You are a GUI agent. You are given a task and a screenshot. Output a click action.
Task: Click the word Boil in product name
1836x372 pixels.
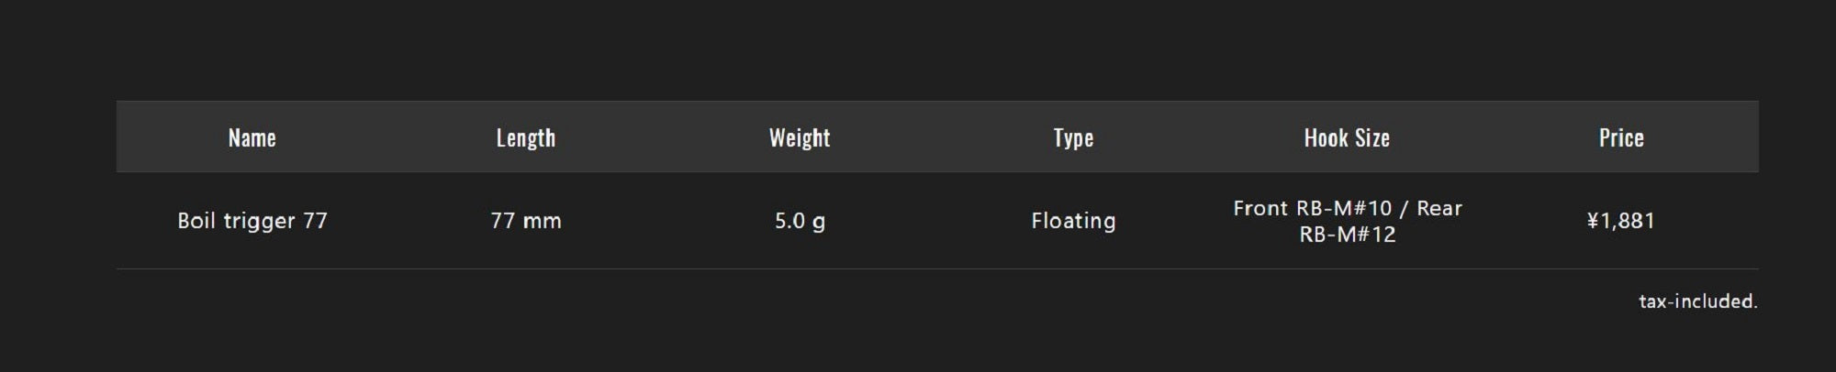(x=197, y=221)
